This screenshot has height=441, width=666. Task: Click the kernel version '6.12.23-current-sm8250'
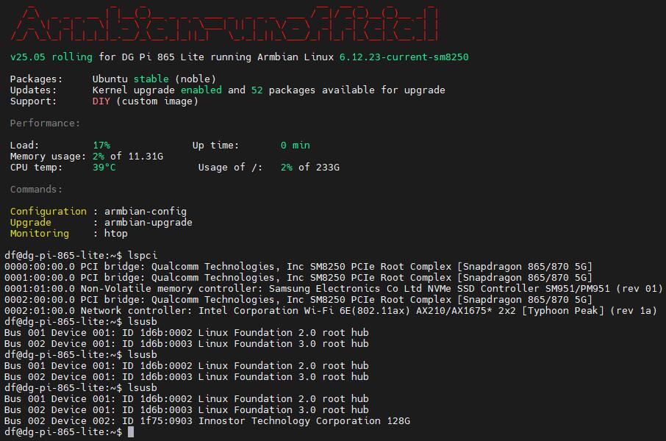(x=404, y=57)
